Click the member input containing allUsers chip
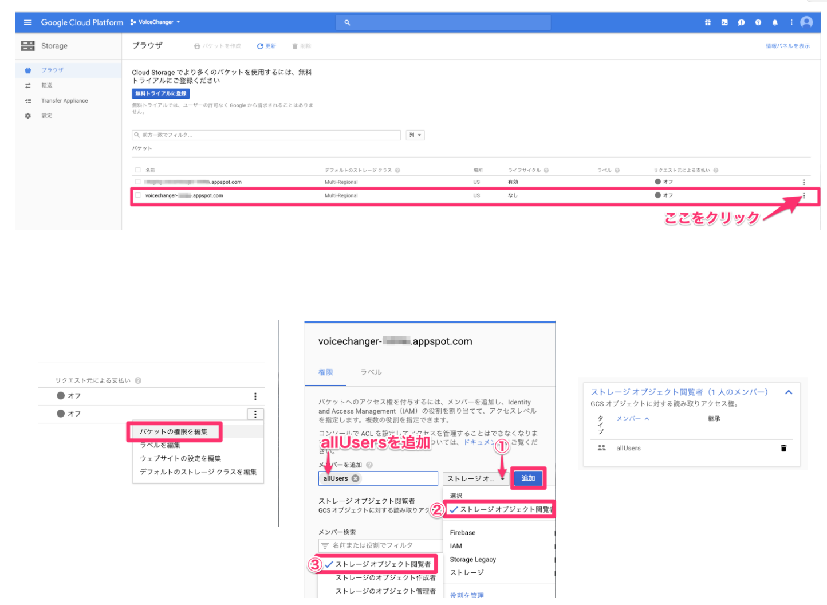This screenshot has height=605, width=827. 378,478
